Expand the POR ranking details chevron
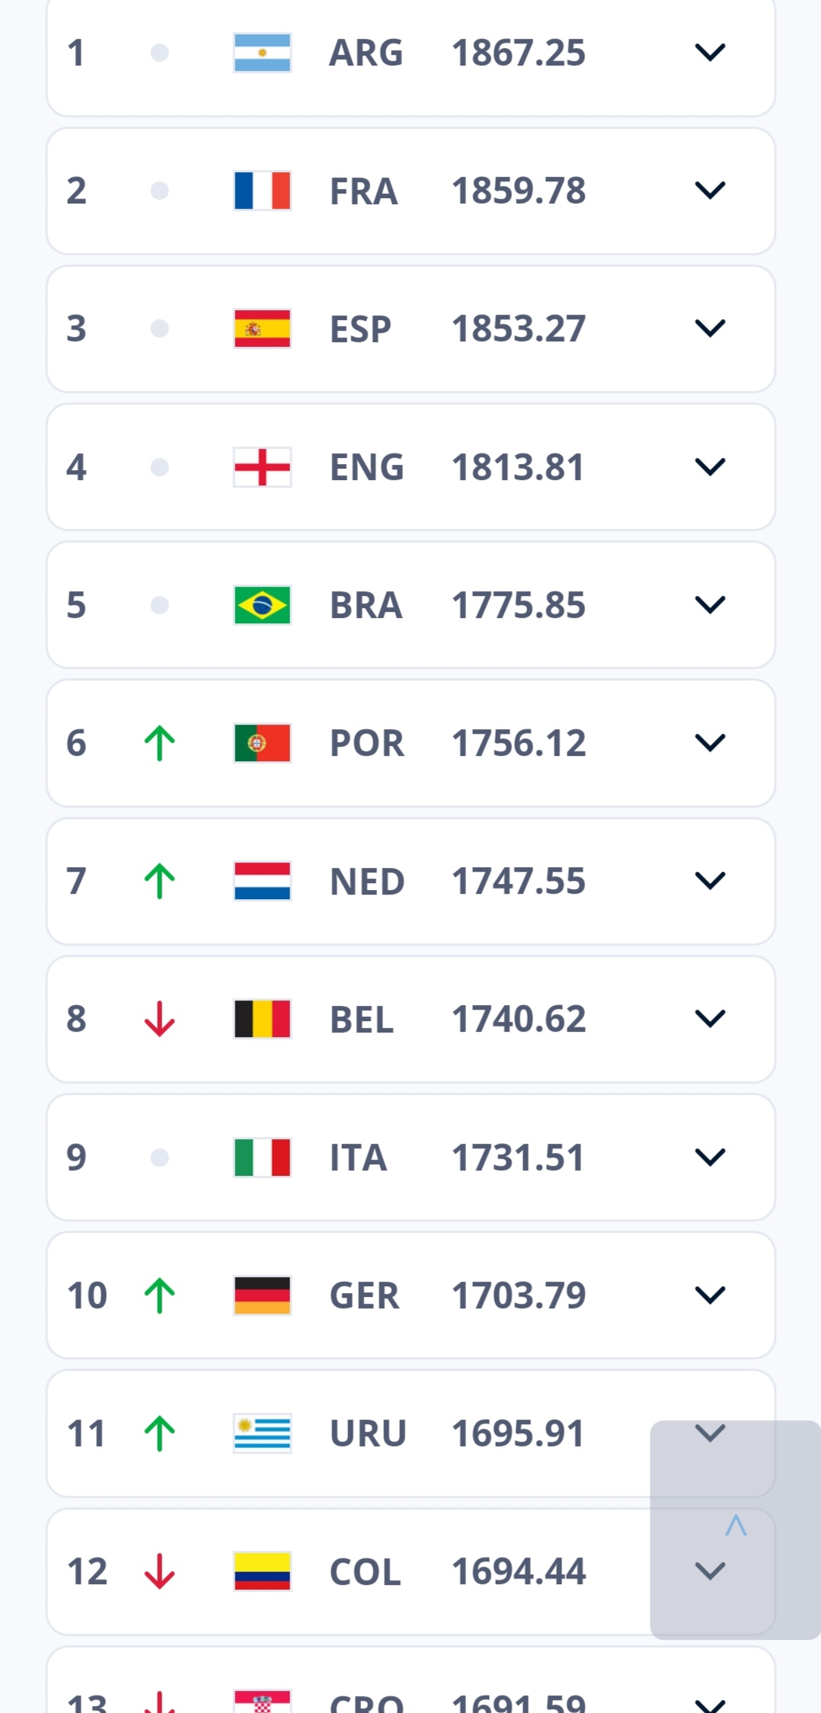Screen dimensions: 821x1713 click(x=710, y=743)
